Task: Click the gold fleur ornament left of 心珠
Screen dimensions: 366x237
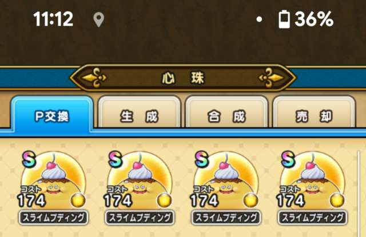Action: [94, 78]
